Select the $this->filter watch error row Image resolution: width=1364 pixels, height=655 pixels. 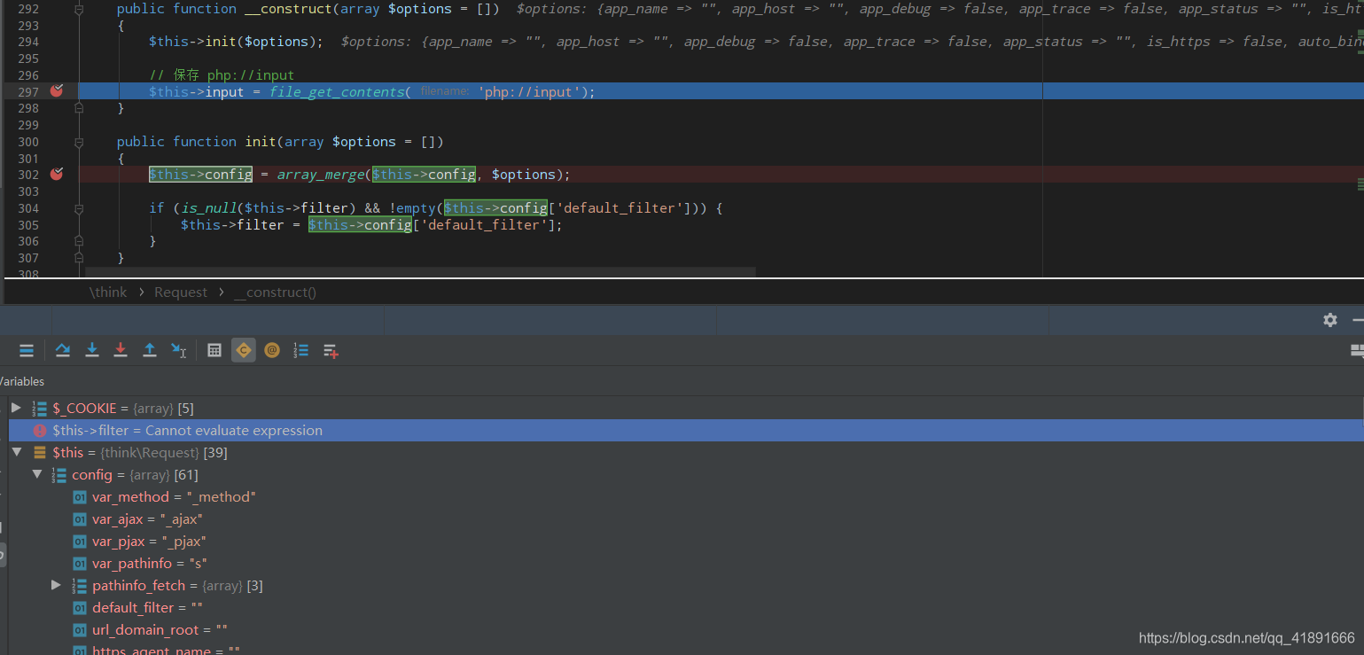[685, 430]
